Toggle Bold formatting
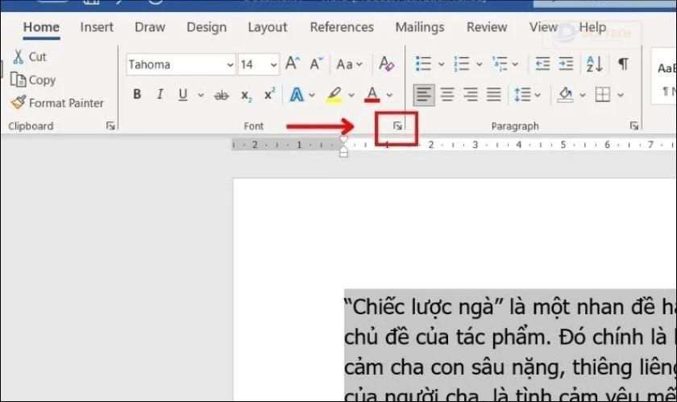The width and height of the screenshot is (677, 402). 137,94
